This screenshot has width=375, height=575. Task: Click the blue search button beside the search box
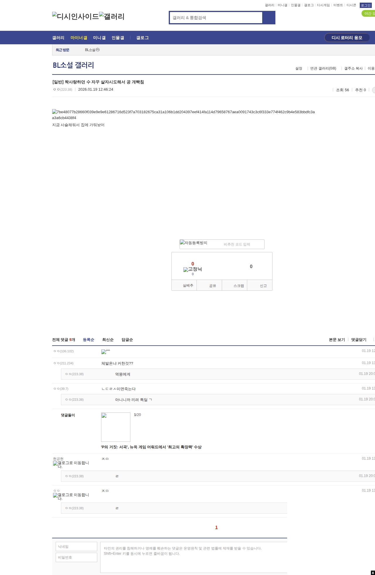coord(269,18)
